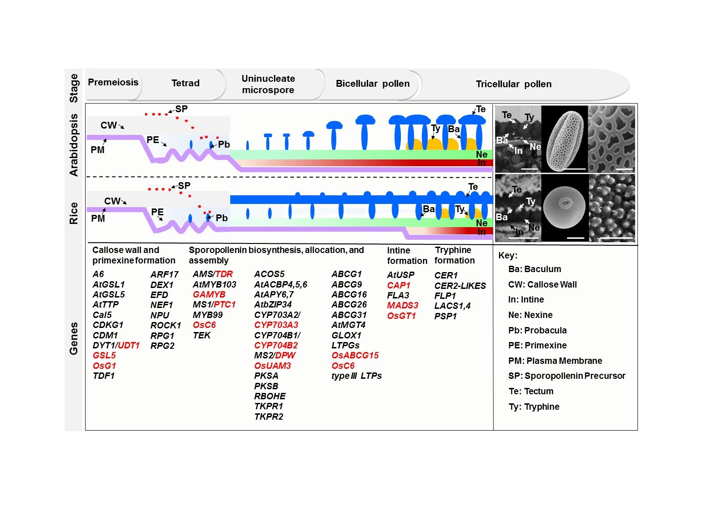Click the red GAMYB gene name

[209, 295]
